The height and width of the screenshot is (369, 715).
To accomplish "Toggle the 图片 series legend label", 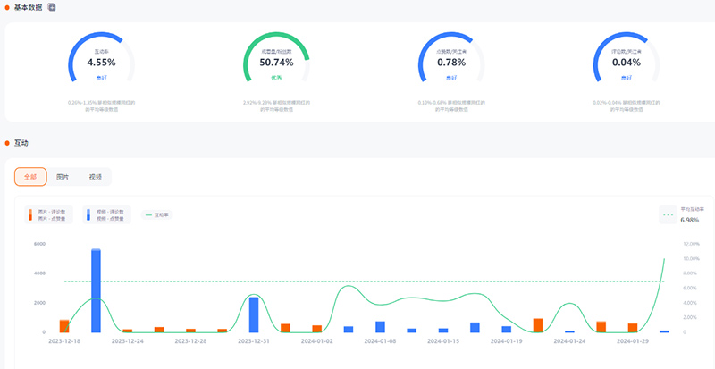I will (52, 214).
